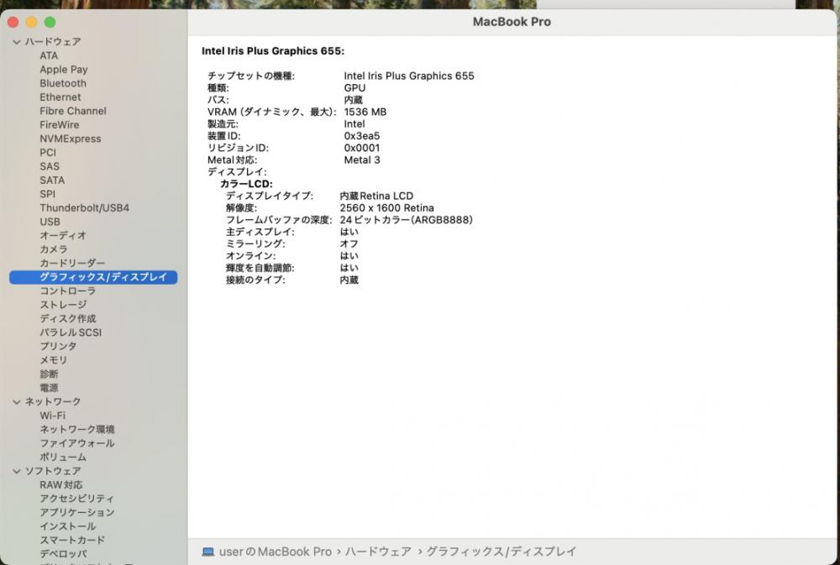
Task: Collapse the ハードウェア section chevron
Action: pyautogui.click(x=17, y=42)
